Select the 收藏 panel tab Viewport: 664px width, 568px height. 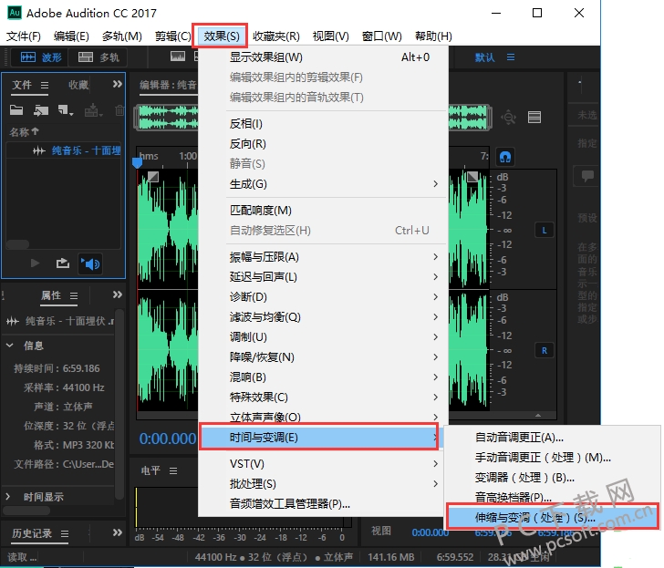(78, 85)
